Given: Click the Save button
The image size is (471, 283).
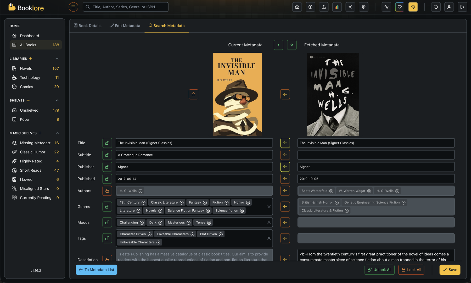Looking at the screenshot, I should [x=450, y=270].
